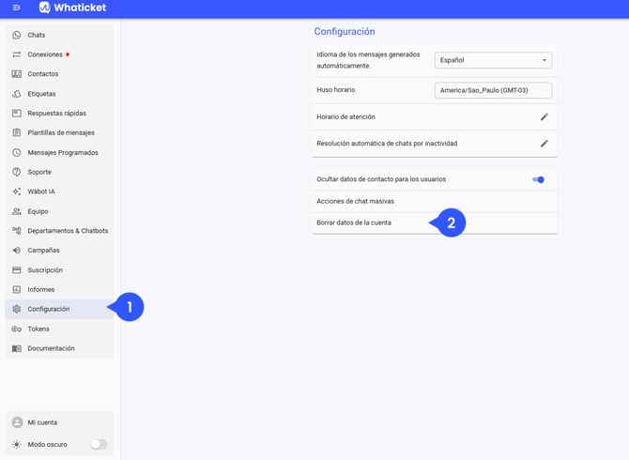Open Campañas menu item
The image size is (629, 460).
[x=60, y=251]
